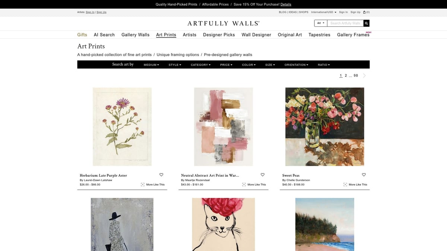The image size is (447, 251).
Task: Toggle heart favorite on Sweet Peas
Action: (364, 175)
